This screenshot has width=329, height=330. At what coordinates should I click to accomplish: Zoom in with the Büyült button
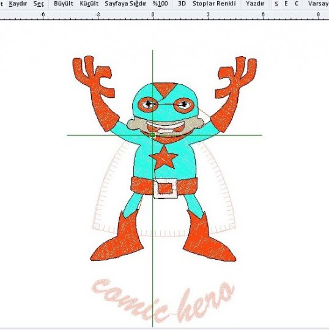[64, 4]
